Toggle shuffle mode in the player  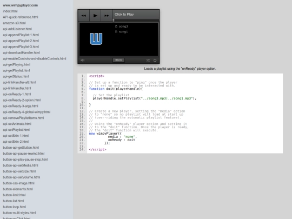tap(148, 61)
